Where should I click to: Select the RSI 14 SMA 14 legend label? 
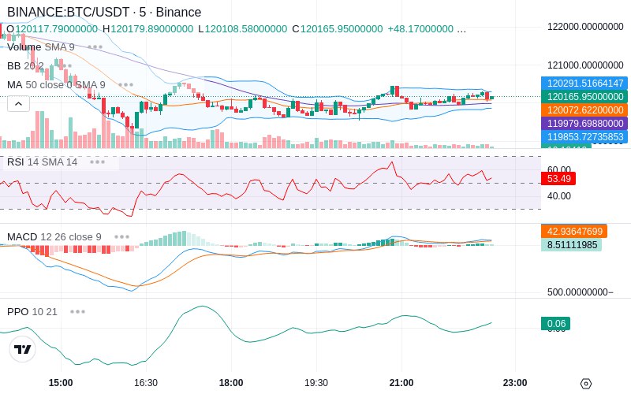[43, 162]
